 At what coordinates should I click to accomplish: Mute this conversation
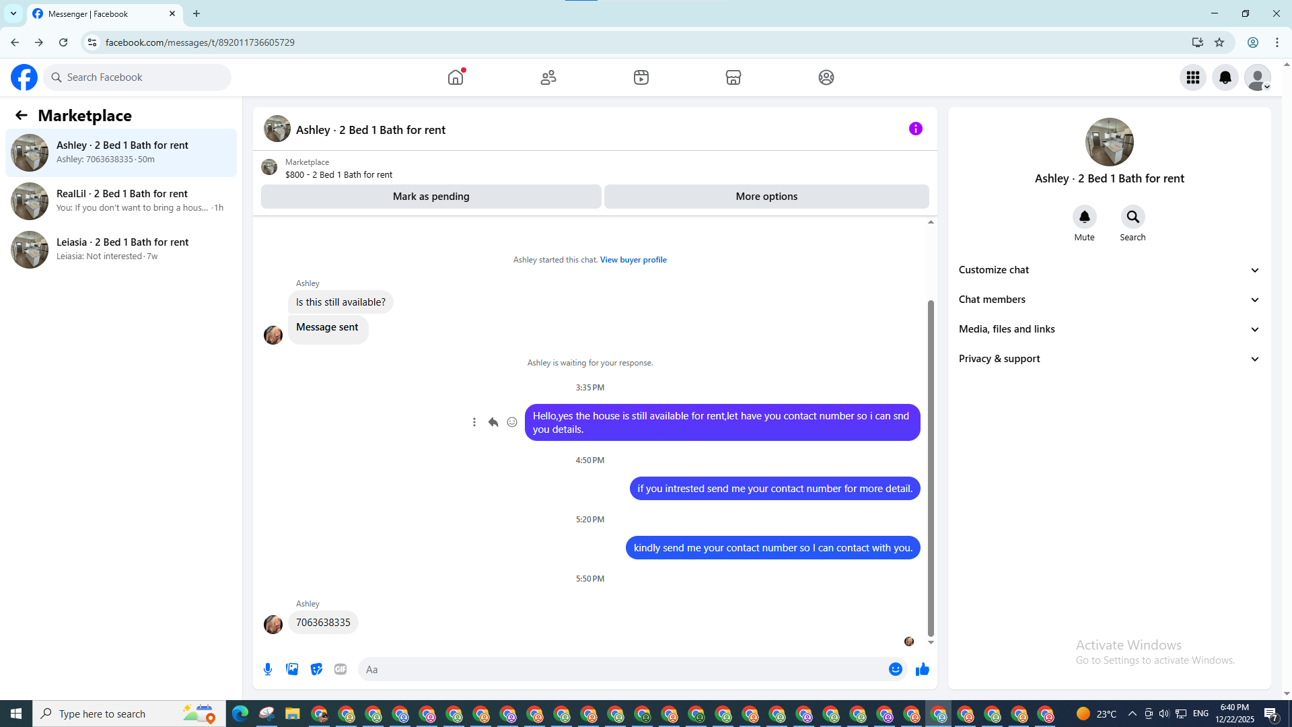(1084, 217)
